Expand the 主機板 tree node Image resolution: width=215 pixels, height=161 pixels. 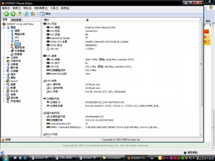(x=4, y=58)
